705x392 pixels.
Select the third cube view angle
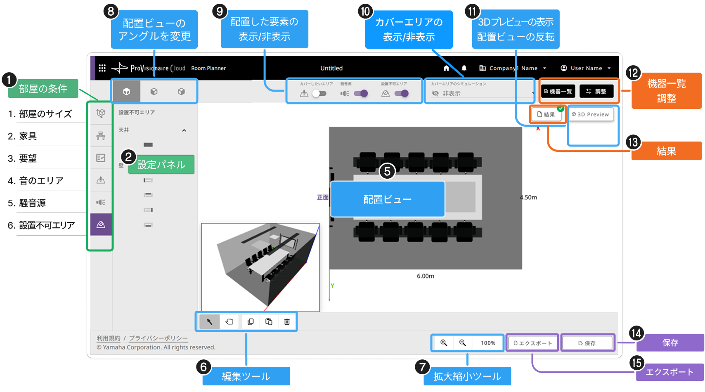(x=181, y=92)
